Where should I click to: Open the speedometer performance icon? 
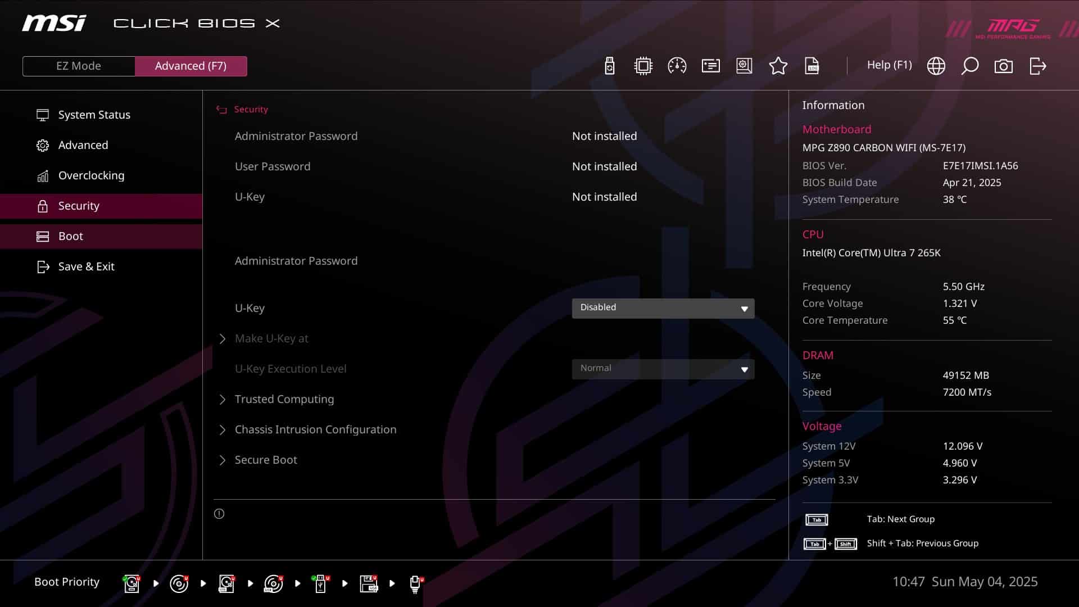pos(677,66)
